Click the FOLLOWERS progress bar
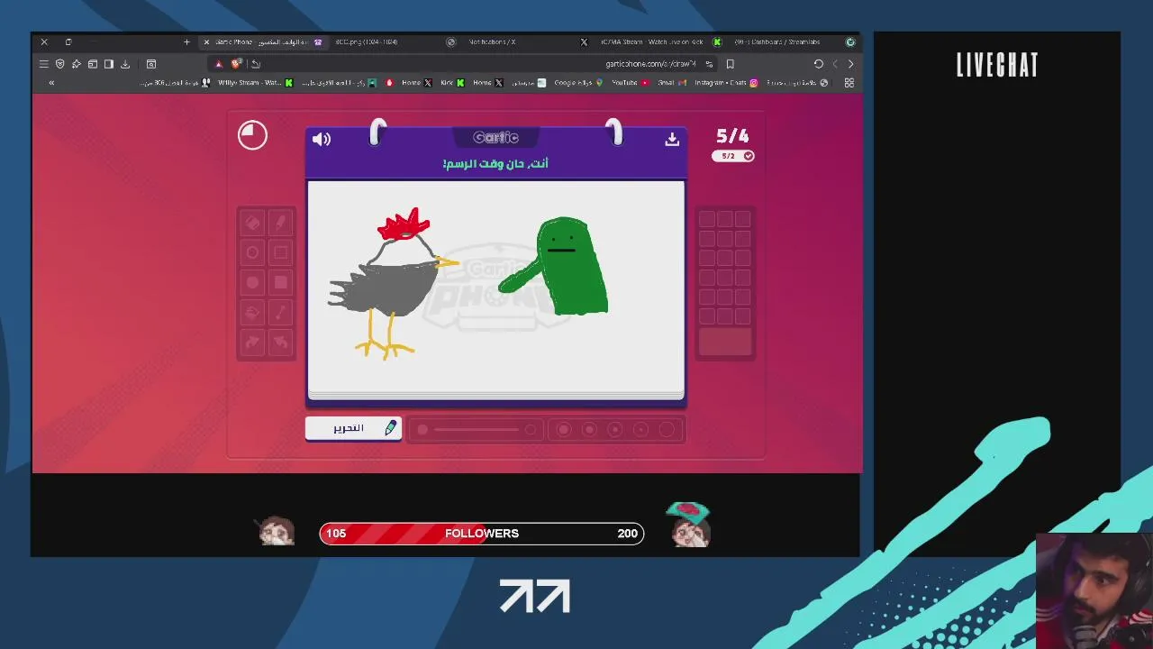1153x649 pixels. (482, 534)
